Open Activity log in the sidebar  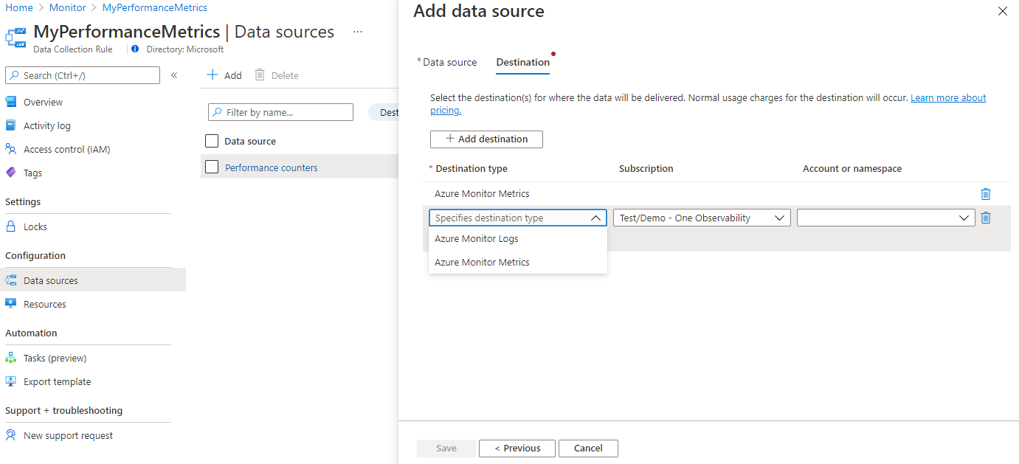(x=47, y=125)
